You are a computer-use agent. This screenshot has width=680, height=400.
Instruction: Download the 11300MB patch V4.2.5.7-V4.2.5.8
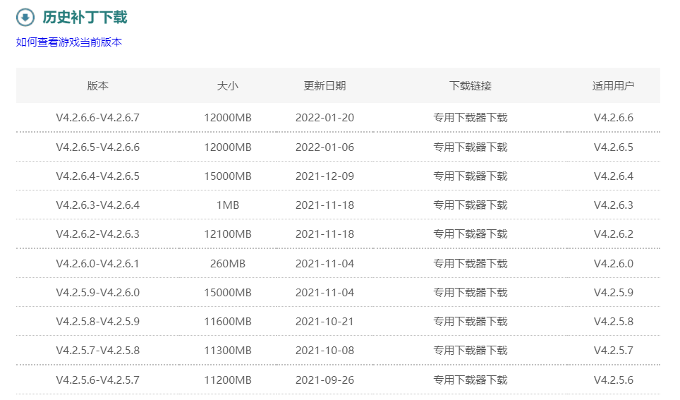pyautogui.click(x=470, y=350)
